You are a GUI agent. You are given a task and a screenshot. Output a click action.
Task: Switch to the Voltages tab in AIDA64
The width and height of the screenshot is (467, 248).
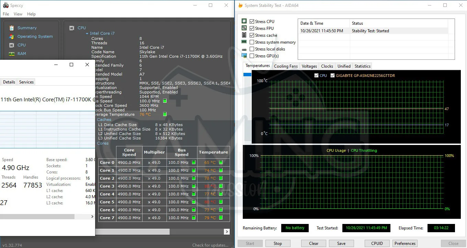coord(309,66)
